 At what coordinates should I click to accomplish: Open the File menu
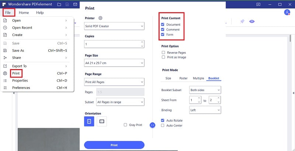[8, 12]
